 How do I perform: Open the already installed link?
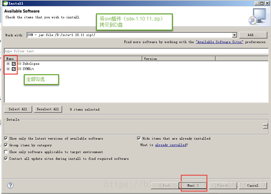click(171, 145)
